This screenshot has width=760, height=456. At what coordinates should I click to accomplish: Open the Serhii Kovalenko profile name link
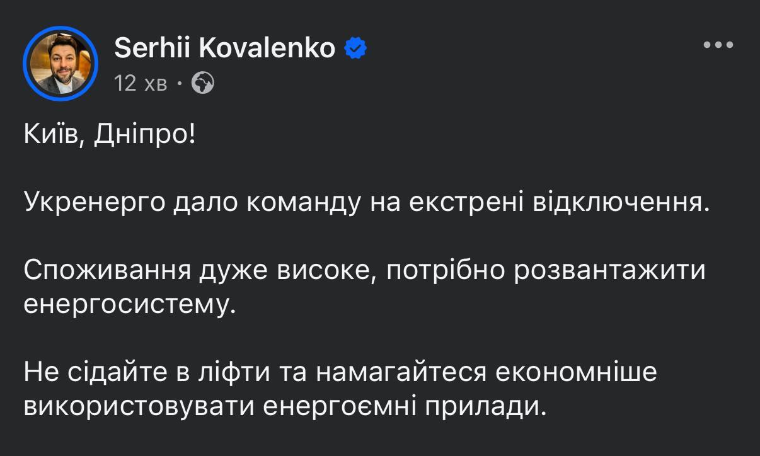(x=224, y=48)
